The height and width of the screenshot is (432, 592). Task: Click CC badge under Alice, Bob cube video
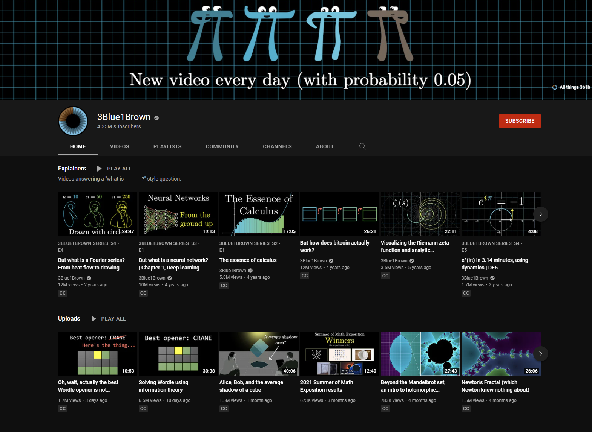coord(224,409)
